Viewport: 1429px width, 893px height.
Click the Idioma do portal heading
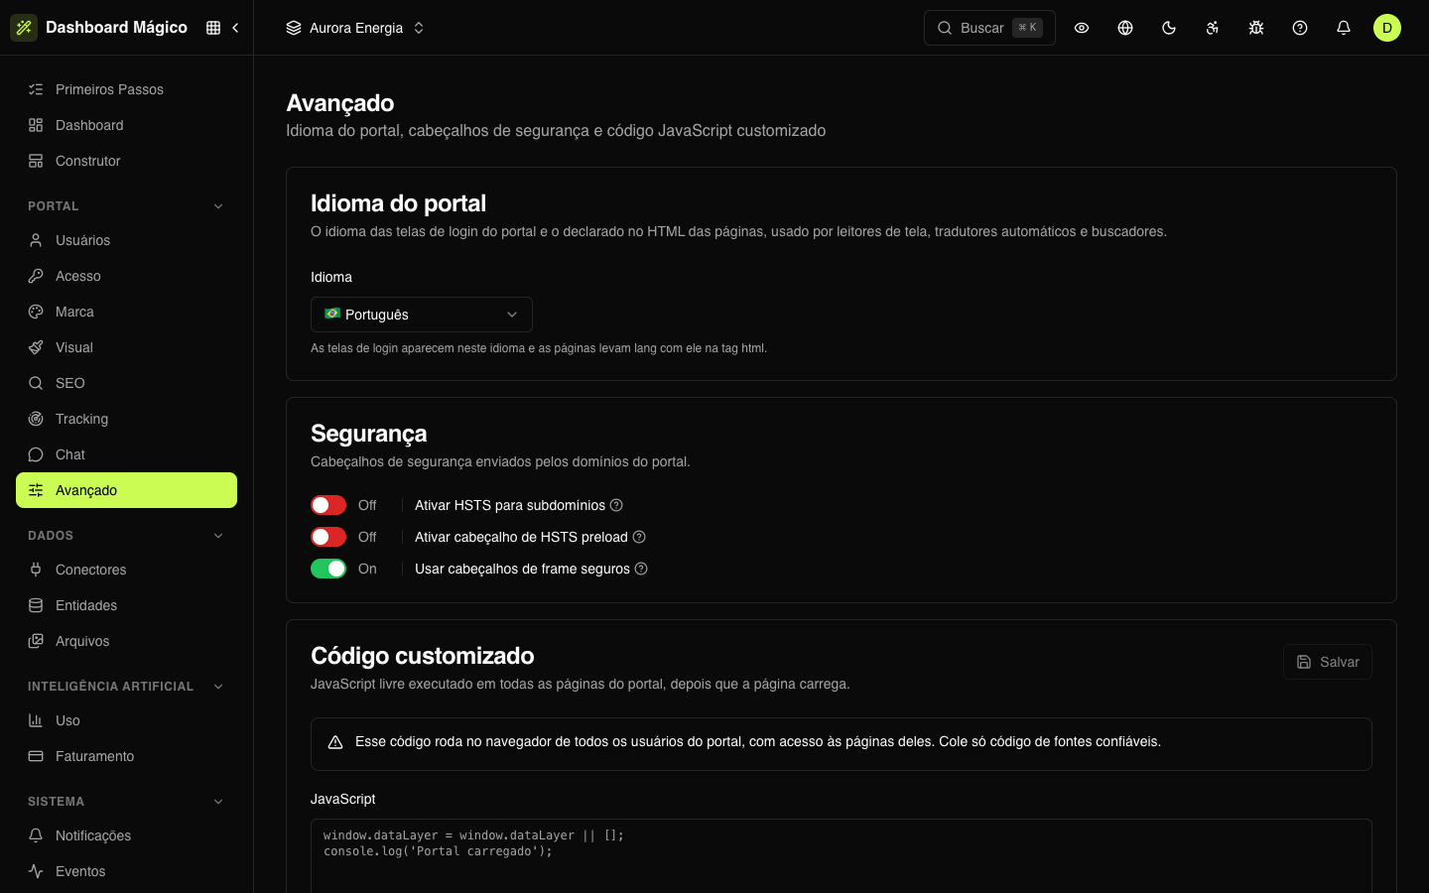(398, 203)
